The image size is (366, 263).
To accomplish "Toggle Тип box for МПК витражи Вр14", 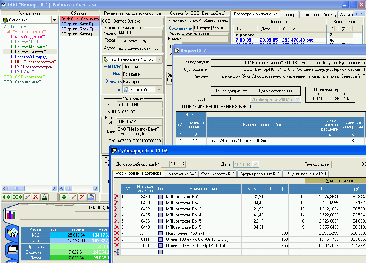I will coord(161,215).
